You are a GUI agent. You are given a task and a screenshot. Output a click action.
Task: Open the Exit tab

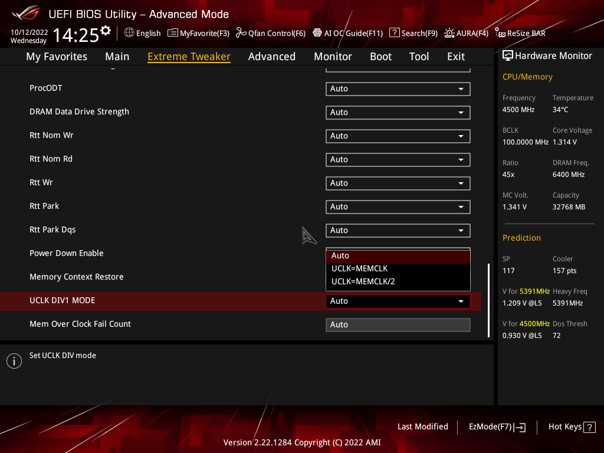456,57
